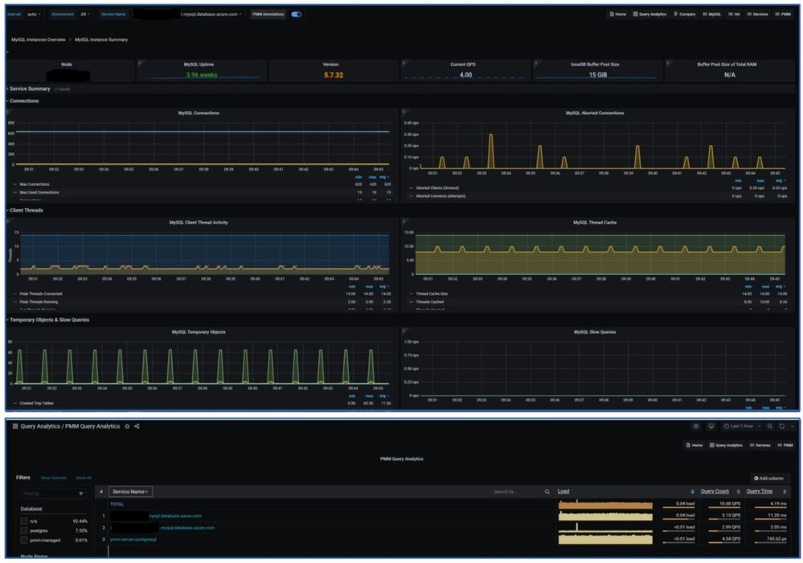Toggle Created Tmp Tables series in legend
The image size is (803, 563).
pyautogui.click(x=36, y=404)
